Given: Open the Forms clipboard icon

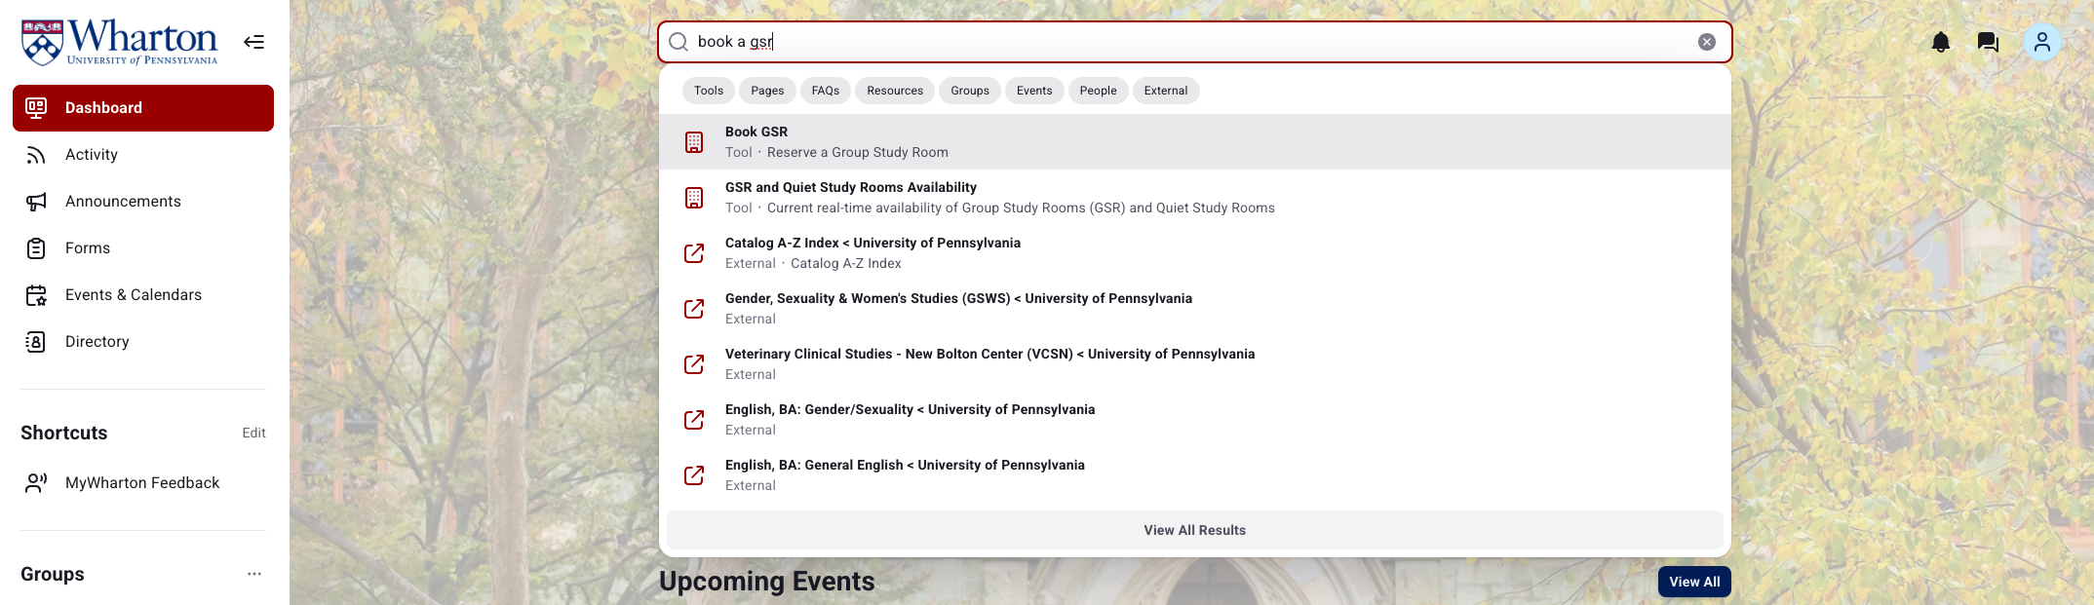Looking at the screenshot, I should 36,248.
